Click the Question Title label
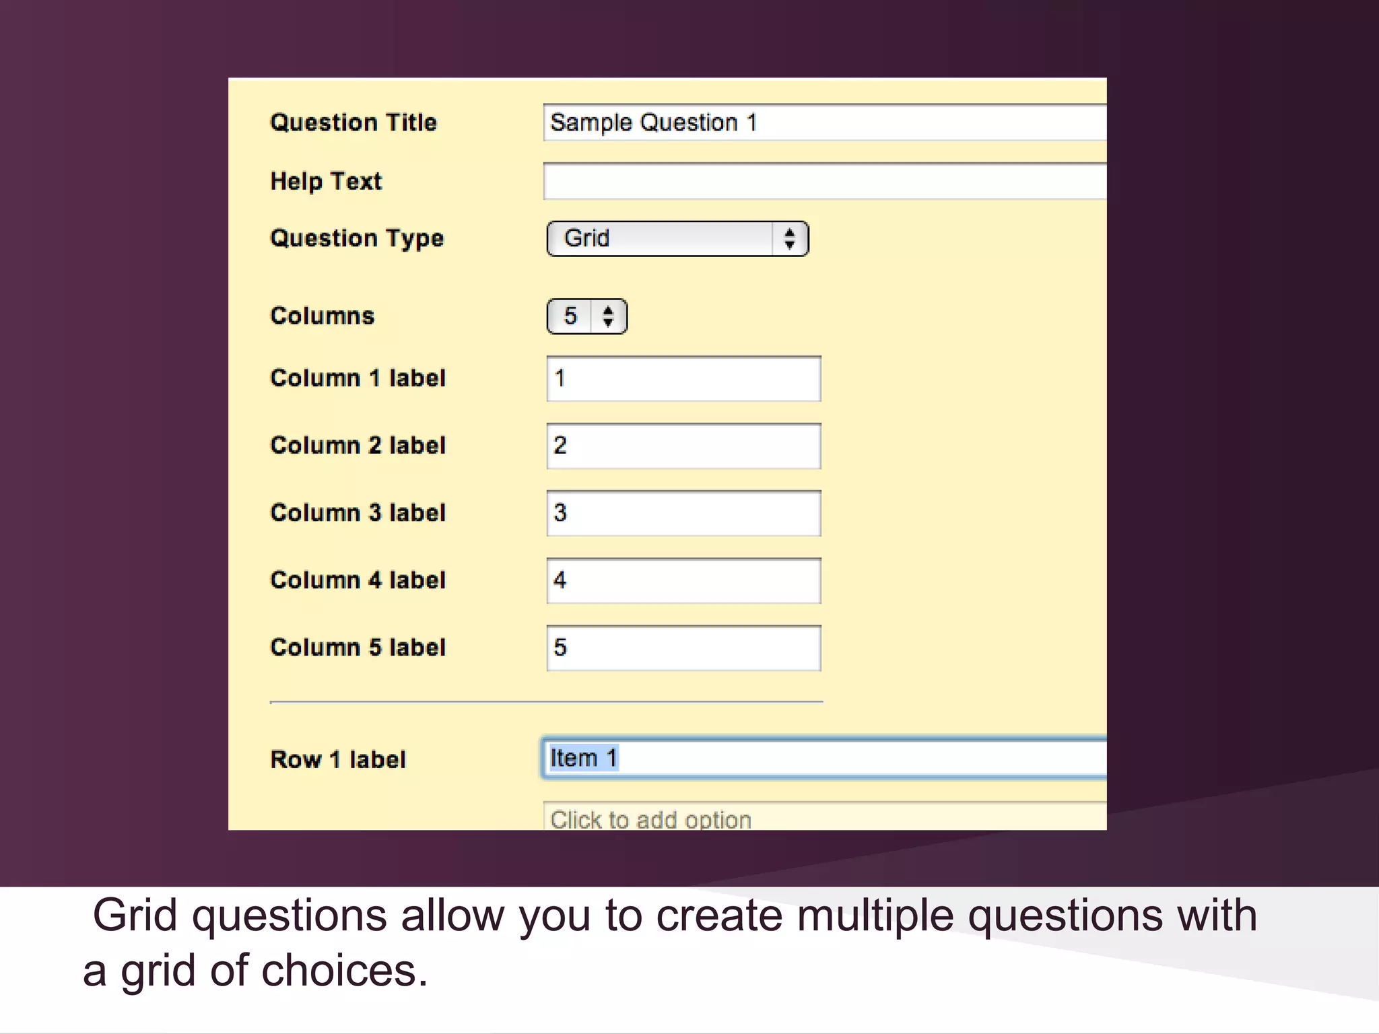Viewport: 1379px width, 1034px height. click(x=354, y=123)
